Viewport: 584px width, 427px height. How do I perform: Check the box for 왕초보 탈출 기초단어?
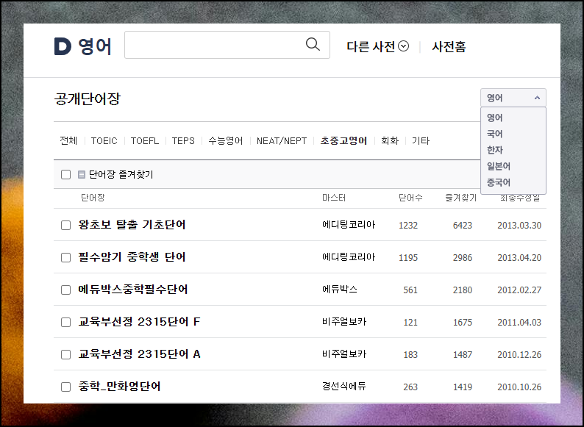pyautogui.click(x=66, y=225)
